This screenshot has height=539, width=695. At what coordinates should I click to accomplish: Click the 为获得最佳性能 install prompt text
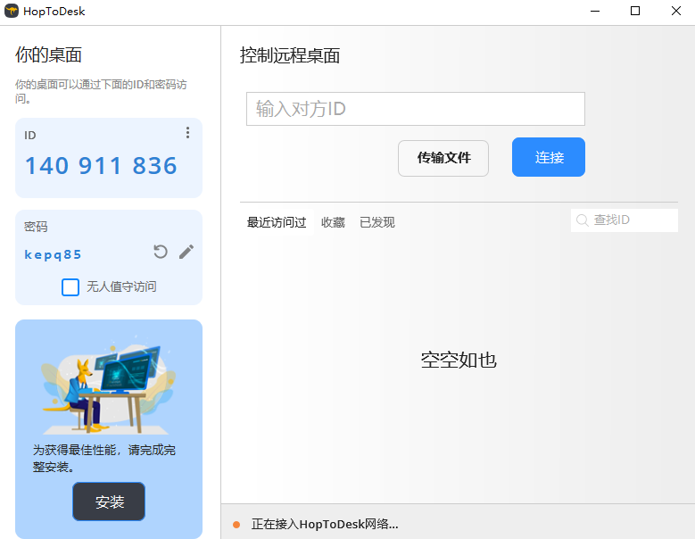point(104,459)
